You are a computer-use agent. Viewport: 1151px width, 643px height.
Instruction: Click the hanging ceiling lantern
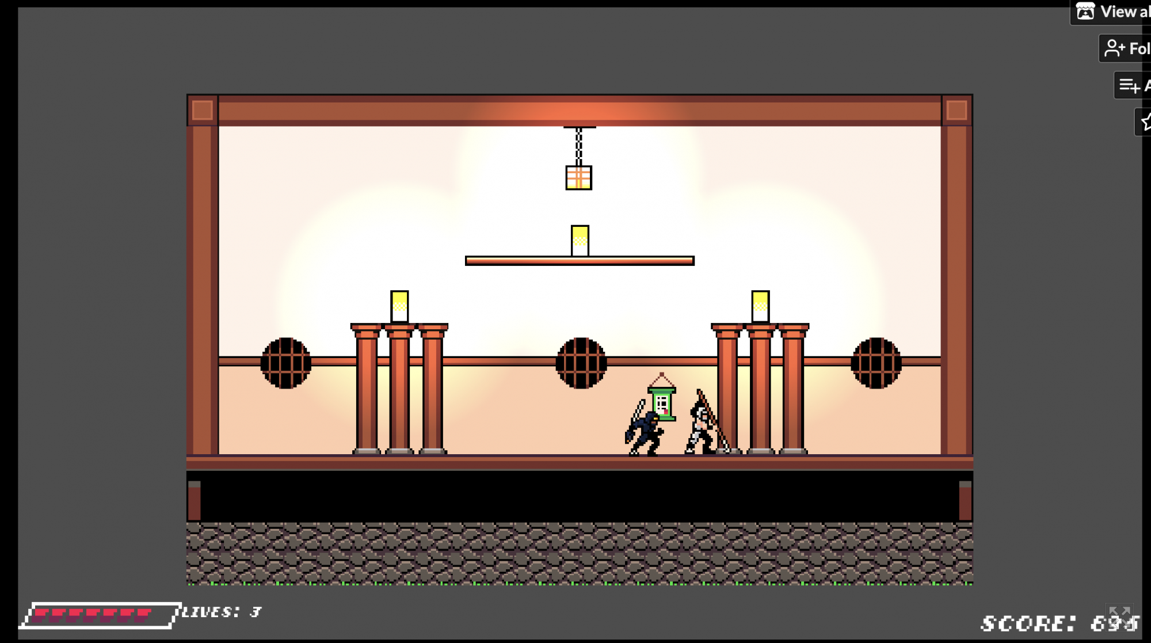[579, 177]
